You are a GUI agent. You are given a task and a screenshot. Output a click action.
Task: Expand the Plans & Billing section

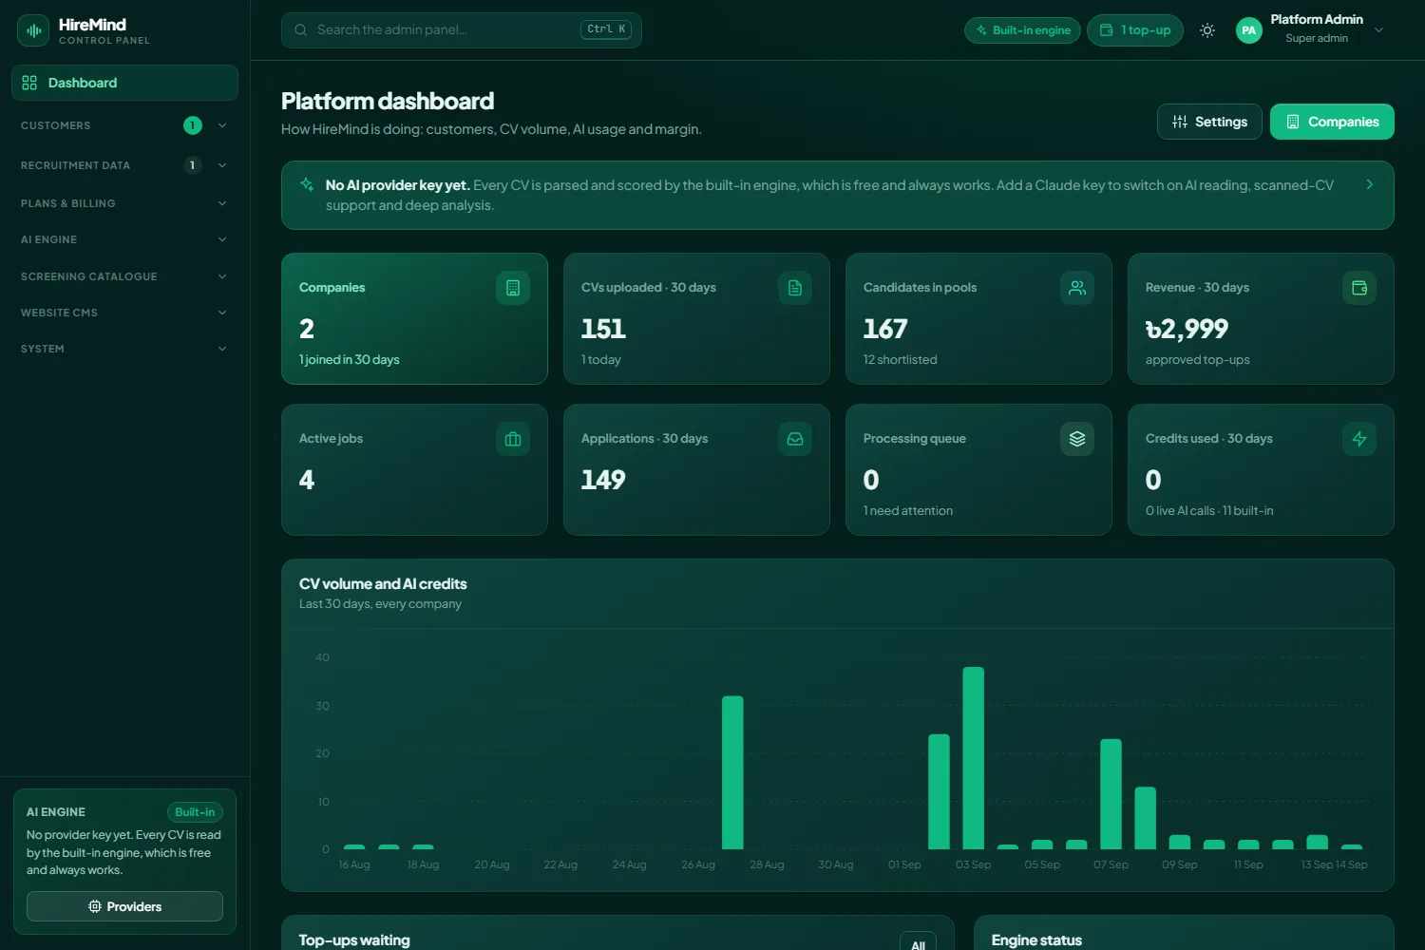(x=124, y=203)
